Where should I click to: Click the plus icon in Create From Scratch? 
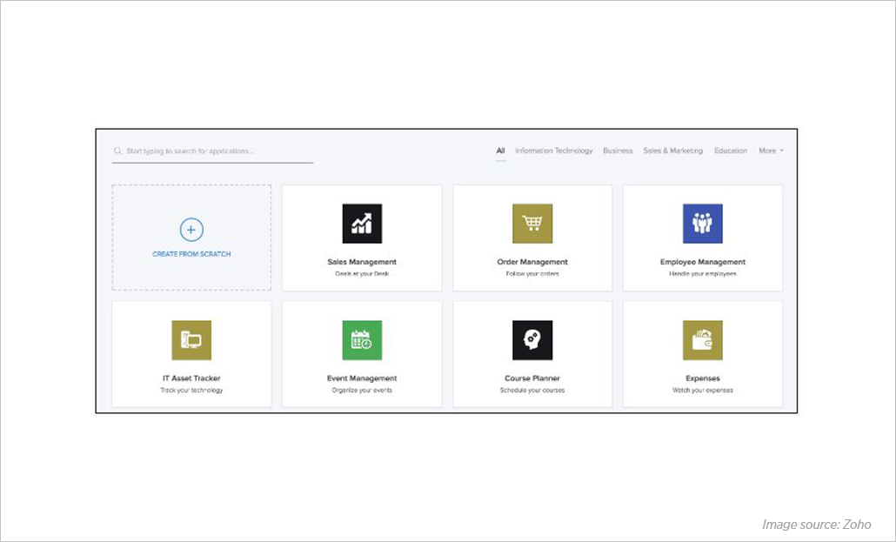191,230
